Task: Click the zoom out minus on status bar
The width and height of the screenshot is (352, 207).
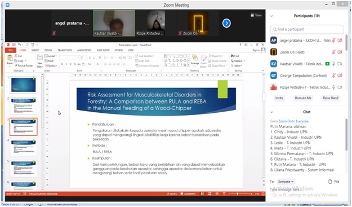Action: [x=229, y=193]
